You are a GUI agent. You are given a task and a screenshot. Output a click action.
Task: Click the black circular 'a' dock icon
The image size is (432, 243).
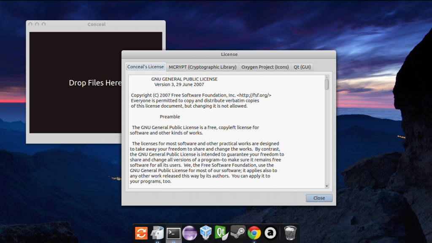coord(270,232)
